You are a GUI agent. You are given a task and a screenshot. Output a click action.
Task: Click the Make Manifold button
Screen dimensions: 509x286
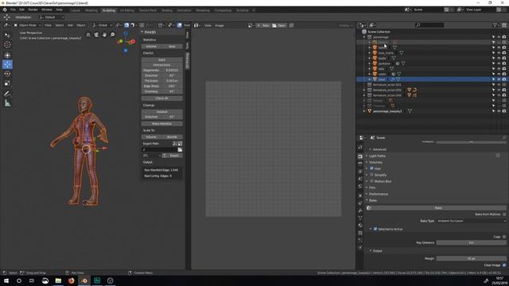[x=161, y=124]
